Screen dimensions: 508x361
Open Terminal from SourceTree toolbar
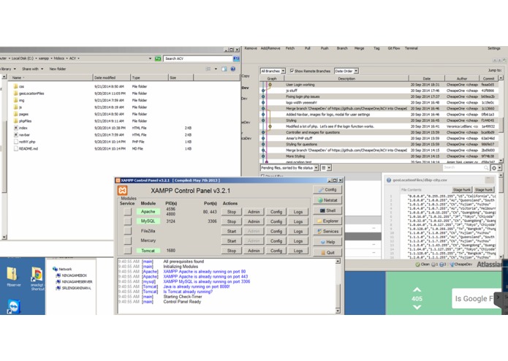411,48
